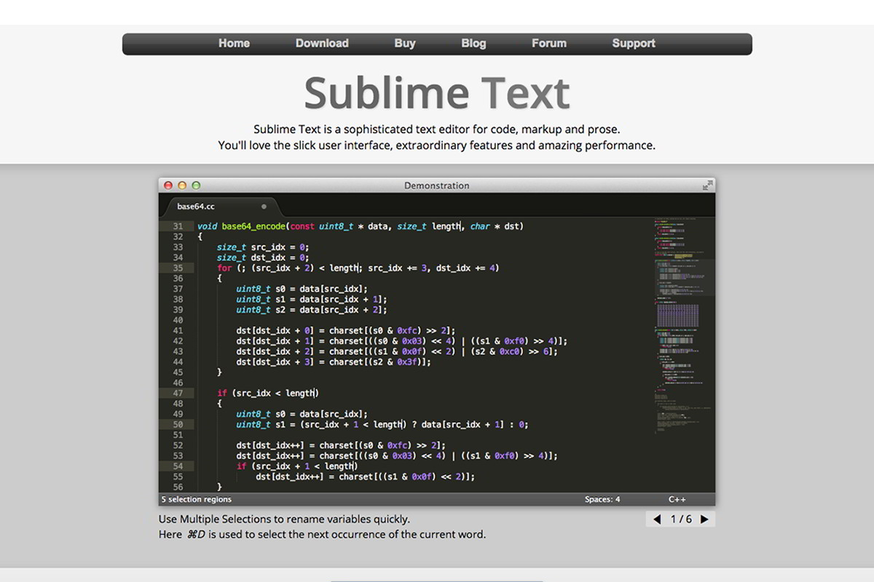This screenshot has width=874, height=582.
Task: Click the red close button of Demonstration window
Action: [x=169, y=186]
